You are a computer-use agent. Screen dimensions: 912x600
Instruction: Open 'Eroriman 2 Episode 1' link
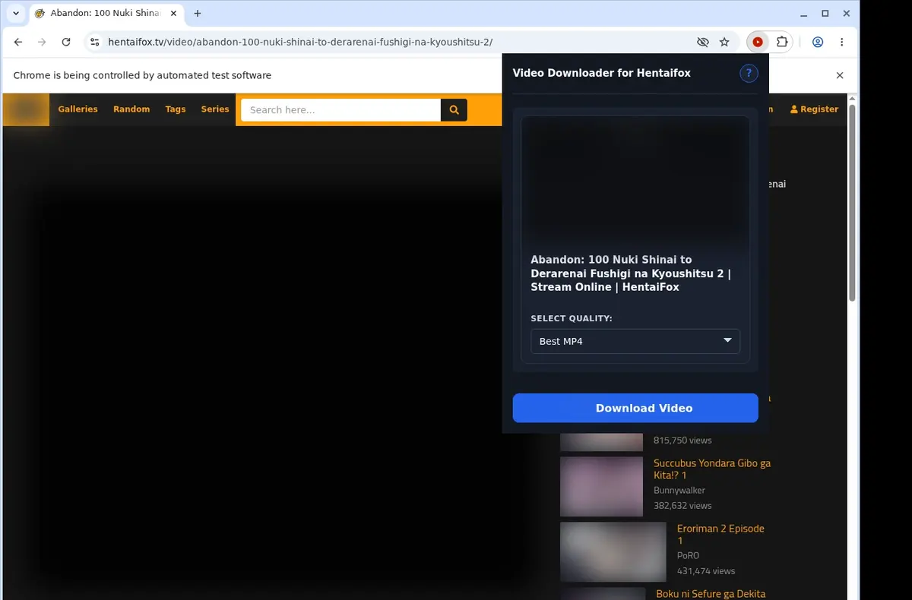(x=720, y=534)
